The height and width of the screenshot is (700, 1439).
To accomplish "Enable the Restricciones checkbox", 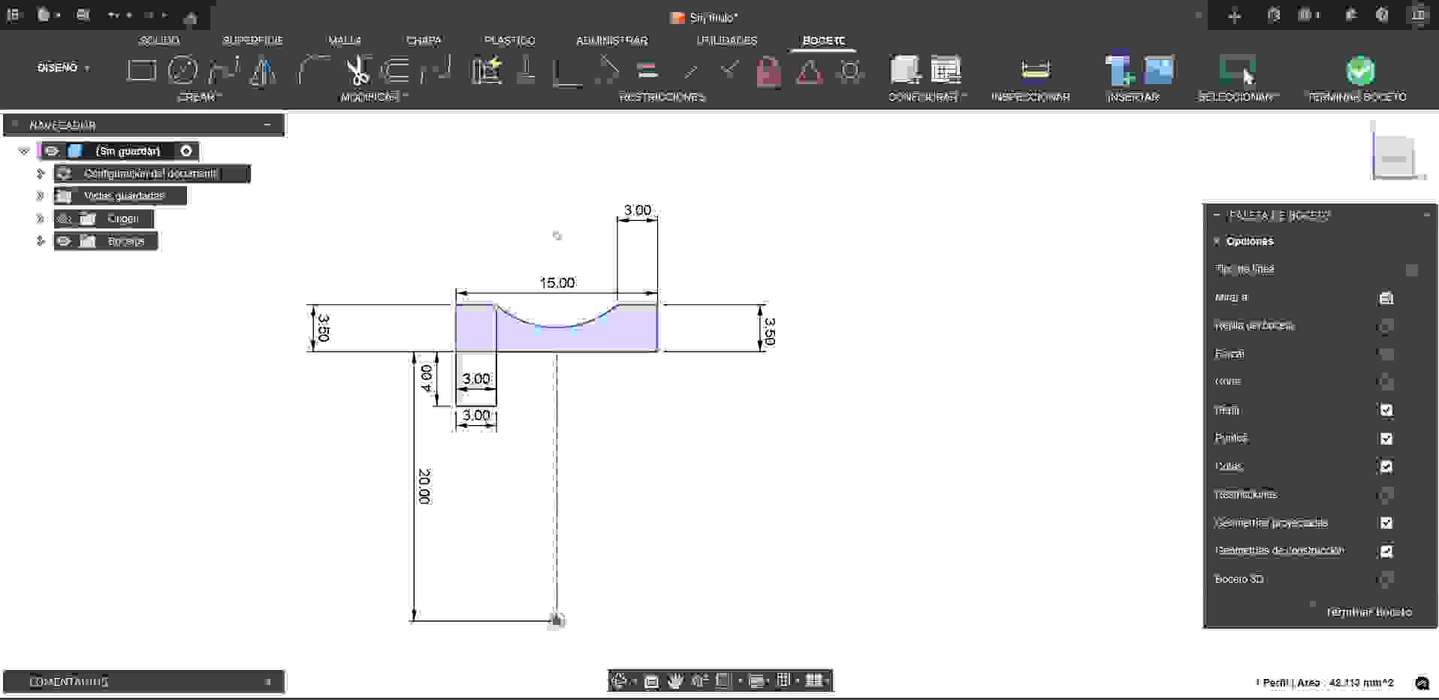I will (x=1386, y=494).
